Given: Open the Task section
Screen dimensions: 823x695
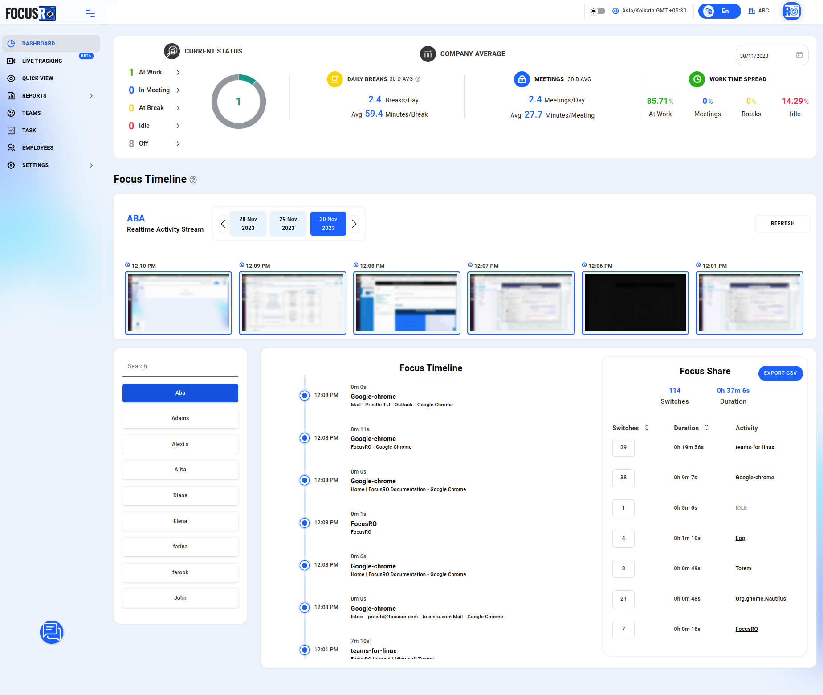Looking at the screenshot, I should [x=29, y=130].
